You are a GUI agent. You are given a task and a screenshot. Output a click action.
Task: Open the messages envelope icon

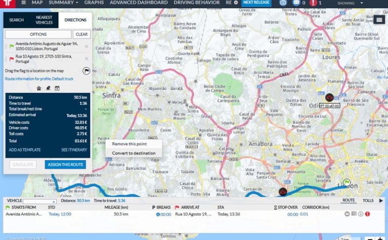296,3
